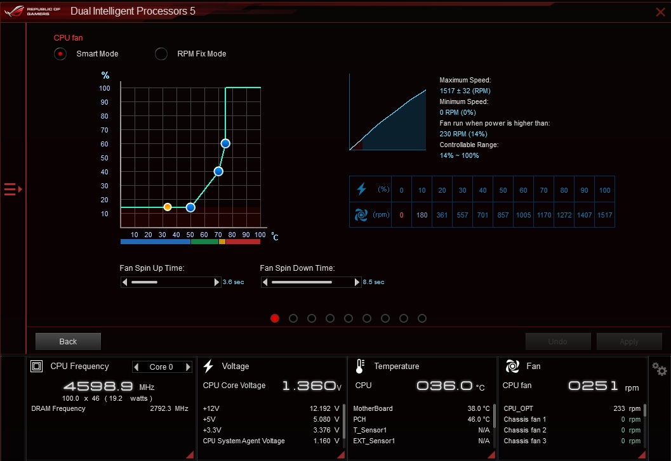Click the 3.6 sec spin up value
Viewport: 671px width, 461px height.
(233, 282)
